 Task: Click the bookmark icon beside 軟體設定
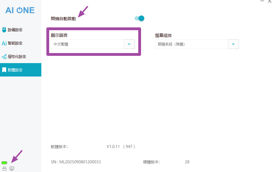click(x=4, y=70)
